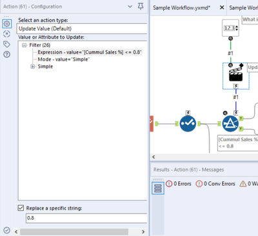
Task: Click the checkmark circle icon at bottom left
Action: [x=7, y=230]
